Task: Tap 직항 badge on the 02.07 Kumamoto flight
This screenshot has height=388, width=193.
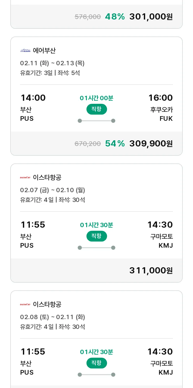Action: pos(97,236)
